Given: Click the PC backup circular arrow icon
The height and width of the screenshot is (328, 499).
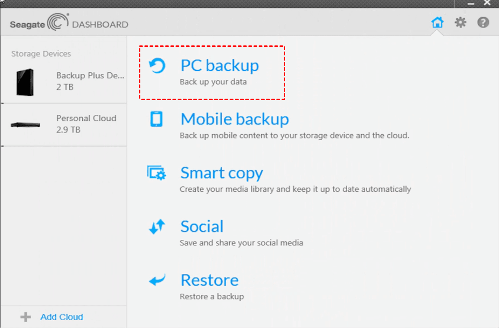Looking at the screenshot, I should pos(157,66).
